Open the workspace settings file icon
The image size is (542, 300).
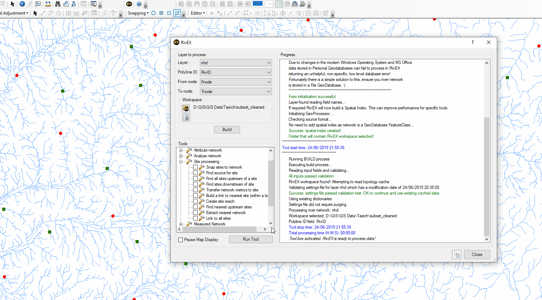pyautogui.click(x=186, y=118)
